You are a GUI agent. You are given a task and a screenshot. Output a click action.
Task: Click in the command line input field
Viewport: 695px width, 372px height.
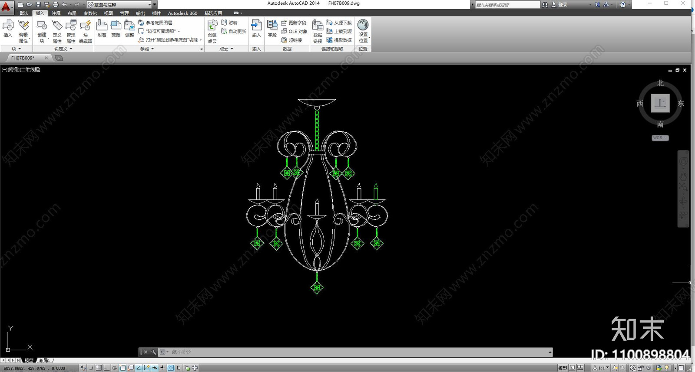coord(356,352)
